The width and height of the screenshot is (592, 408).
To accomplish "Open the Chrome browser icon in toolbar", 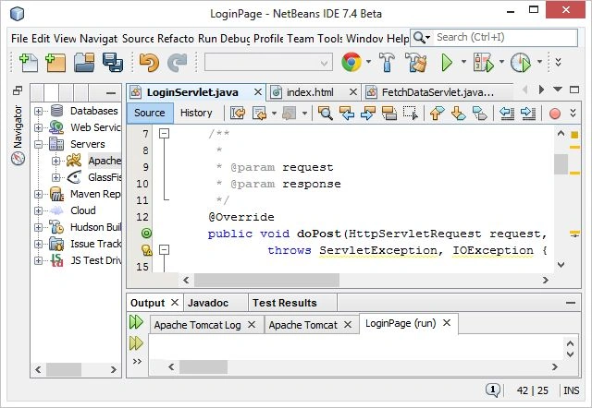I will pos(351,62).
